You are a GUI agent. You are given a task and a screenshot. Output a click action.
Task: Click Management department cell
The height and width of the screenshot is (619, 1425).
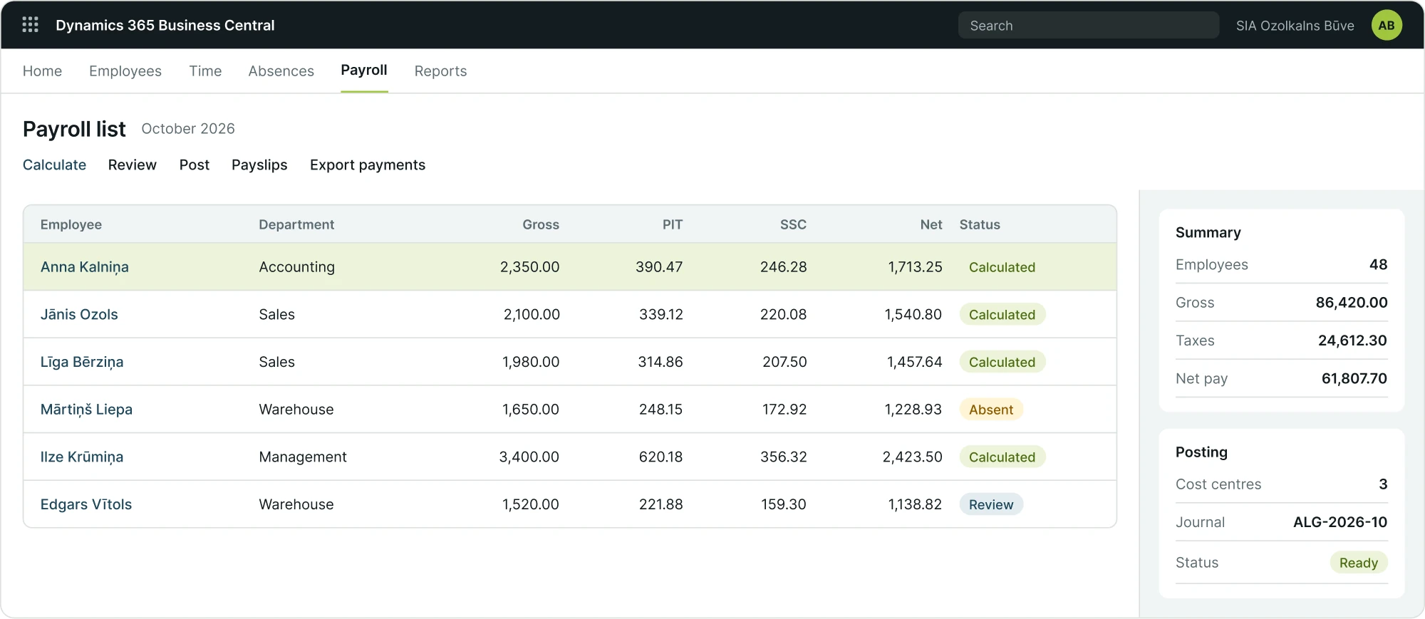pyautogui.click(x=303, y=457)
